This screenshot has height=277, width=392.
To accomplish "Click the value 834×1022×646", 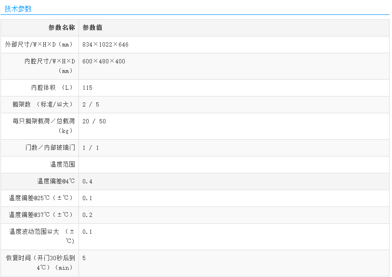I will point(105,45).
